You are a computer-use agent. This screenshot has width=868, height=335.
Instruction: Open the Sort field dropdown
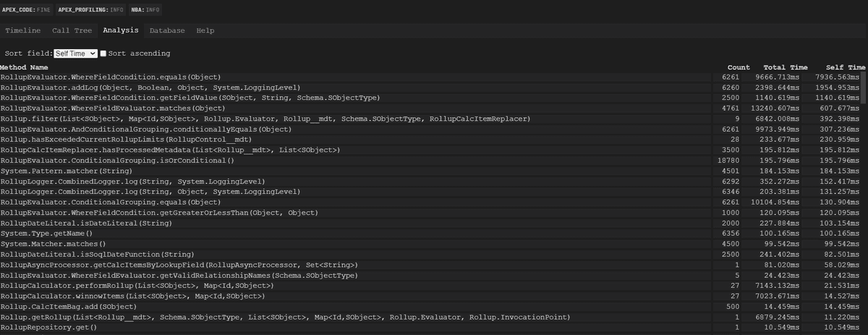point(75,54)
